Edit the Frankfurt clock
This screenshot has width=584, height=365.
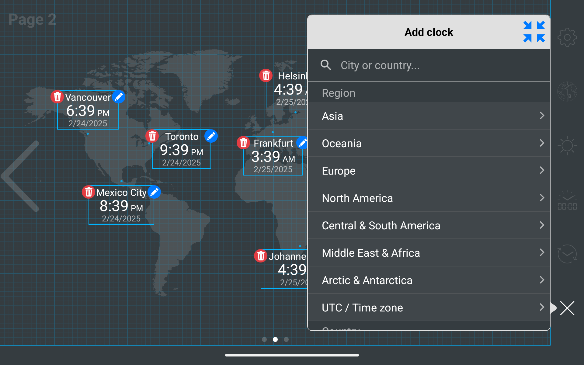tap(302, 143)
